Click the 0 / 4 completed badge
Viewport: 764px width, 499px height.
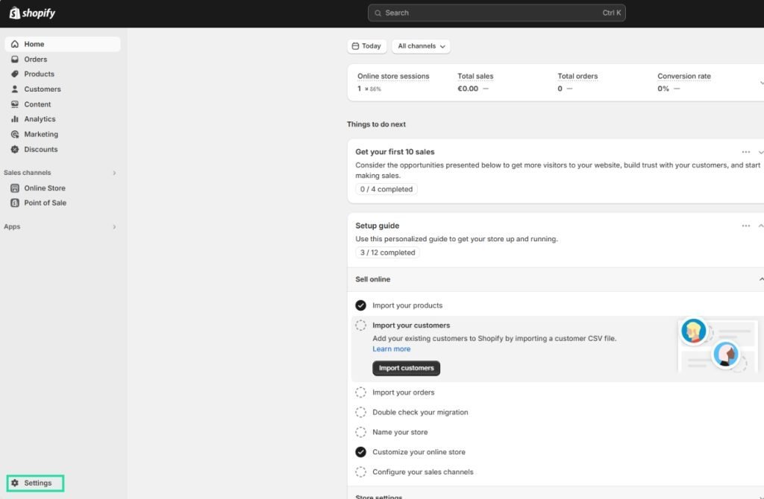click(x=386, y=189)
